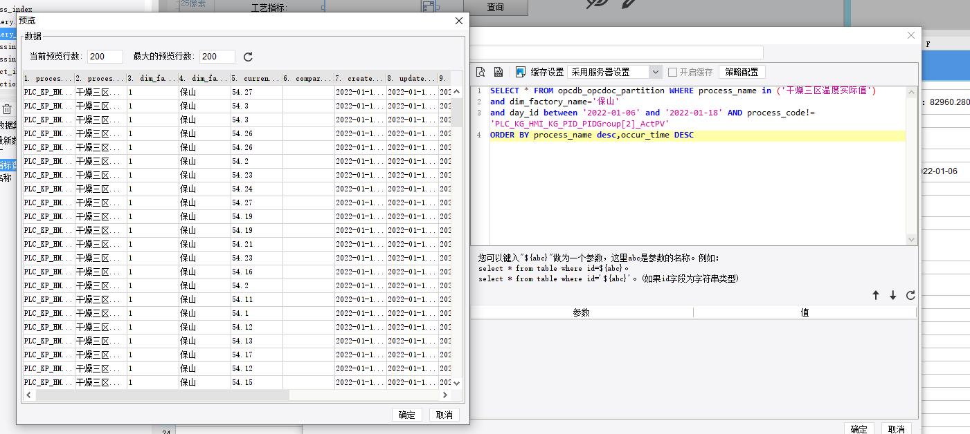Image resolution: width=970 pixels, height=434 pixels.
Task: Open the 采用服务器设置 cache dropdown
Action: coord(656,72)
